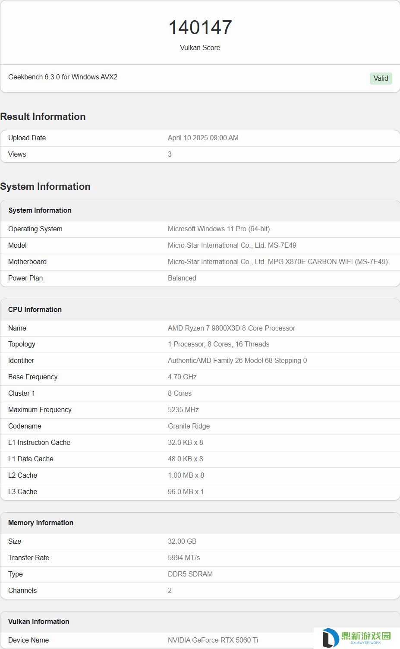Image resolution: width=400 pixels, height=649 pixels.
Task: Click the Upload Date label
Action: click(x=27, y=138)
